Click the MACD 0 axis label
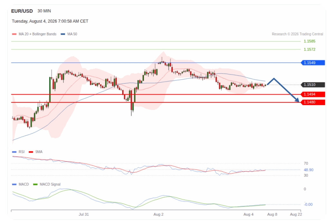 point(305,189)
